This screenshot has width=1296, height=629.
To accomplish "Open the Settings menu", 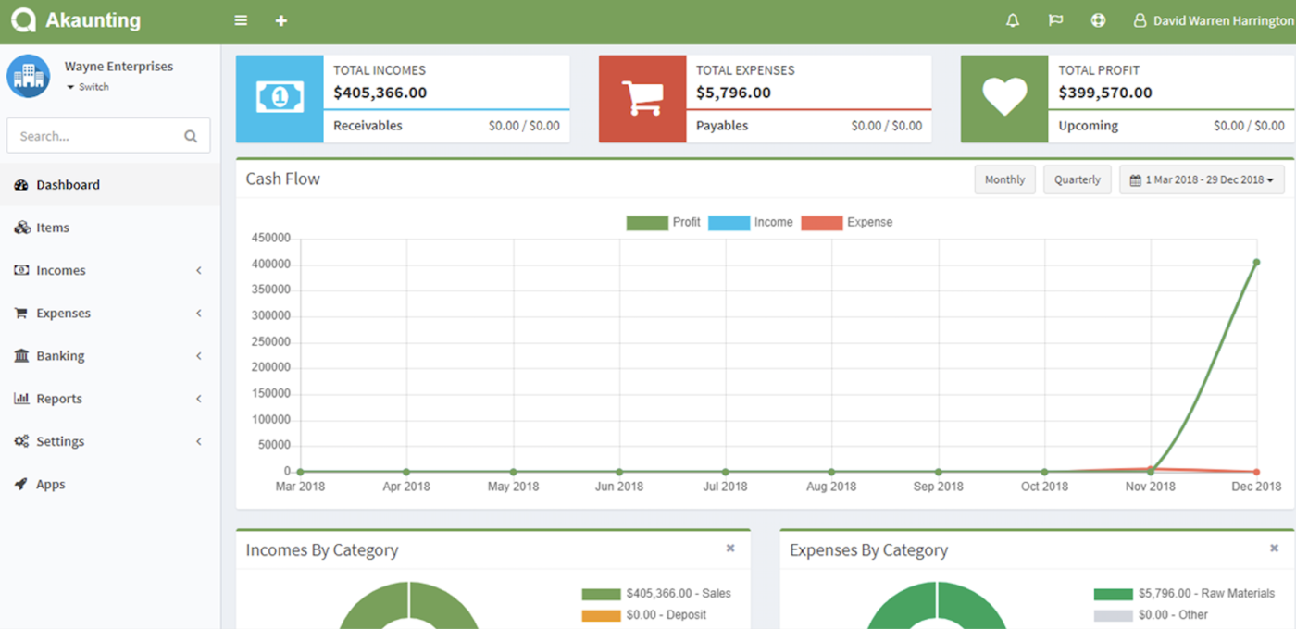I will pos(58,441).
